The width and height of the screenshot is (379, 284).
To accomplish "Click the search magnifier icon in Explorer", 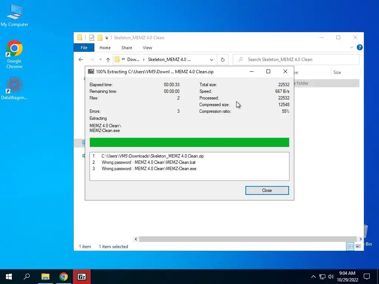I will tap(241, 60).
